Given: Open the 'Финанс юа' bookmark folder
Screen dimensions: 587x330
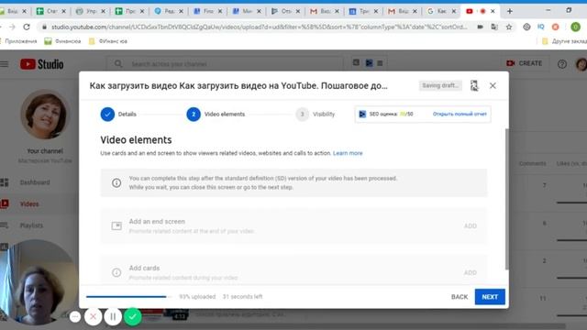Looking at the screenshot, I should pyautogui.click(x=108, y=41).
